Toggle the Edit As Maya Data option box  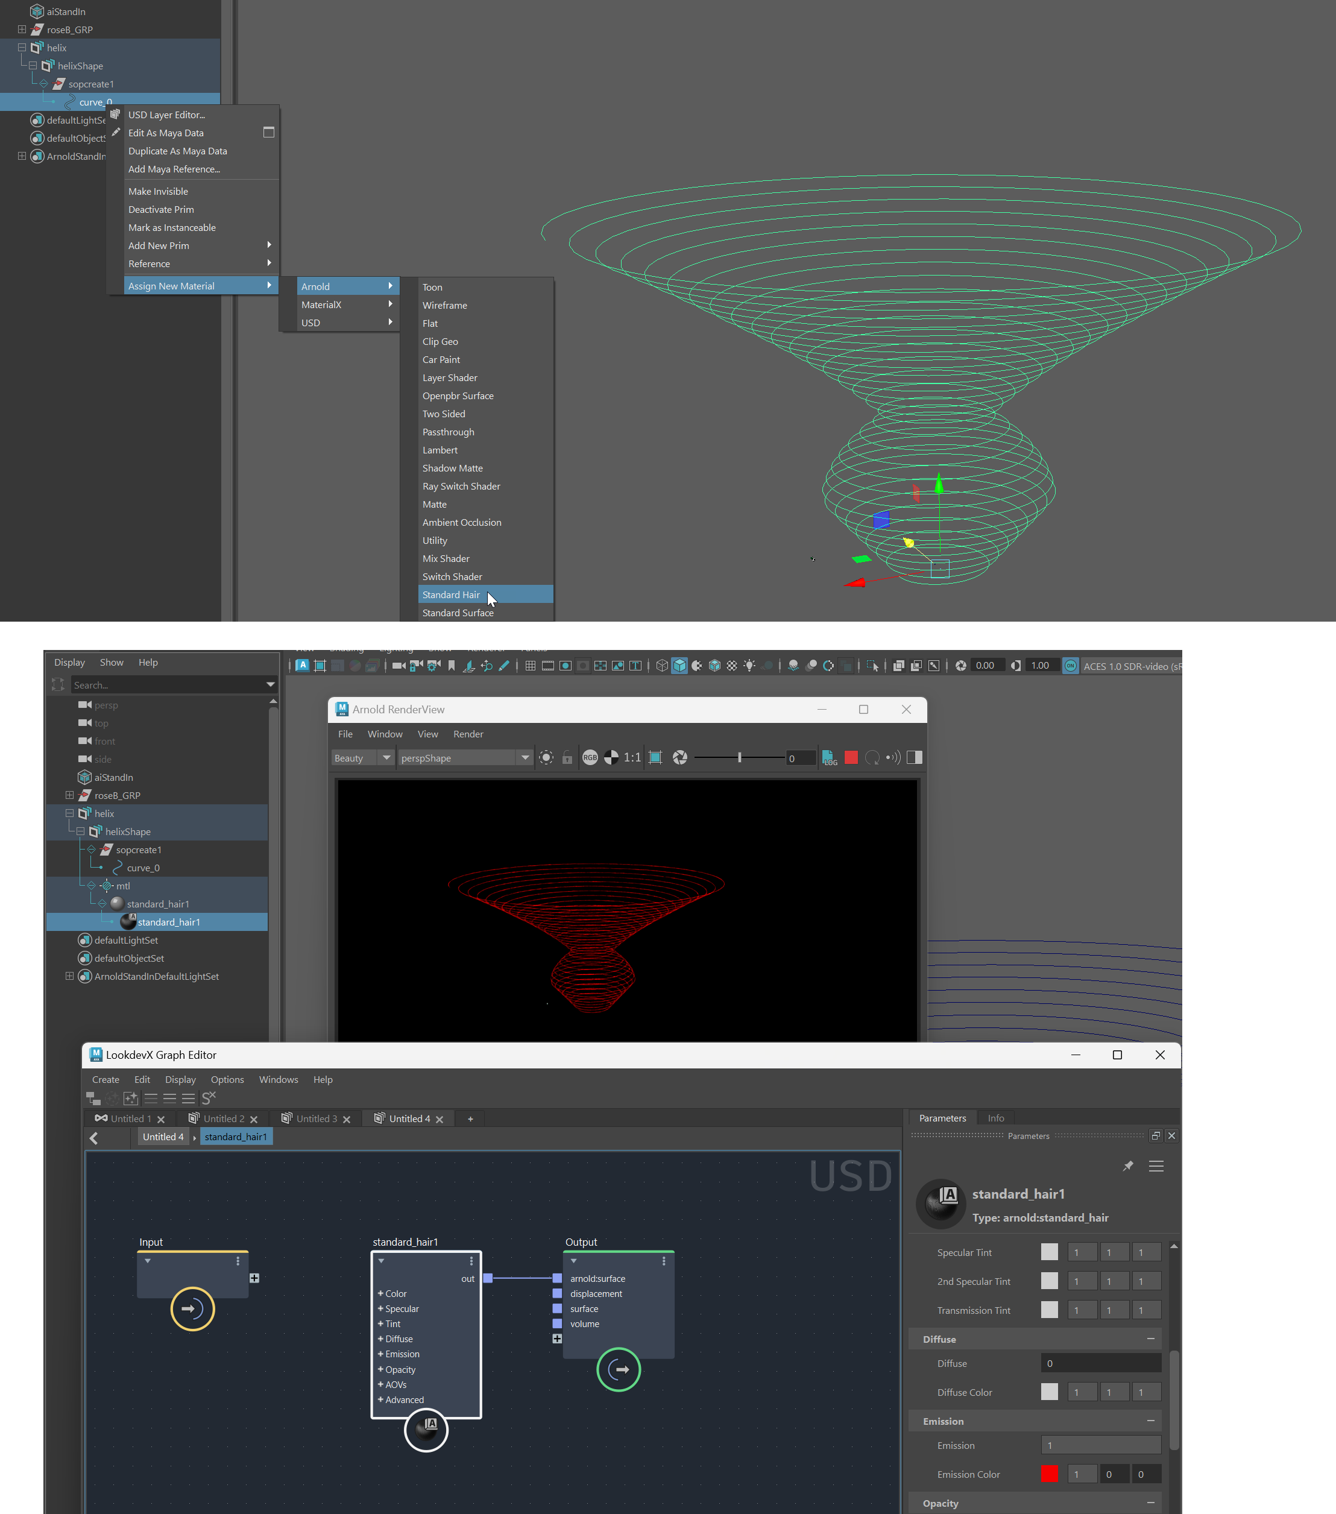tap(269, 133)
